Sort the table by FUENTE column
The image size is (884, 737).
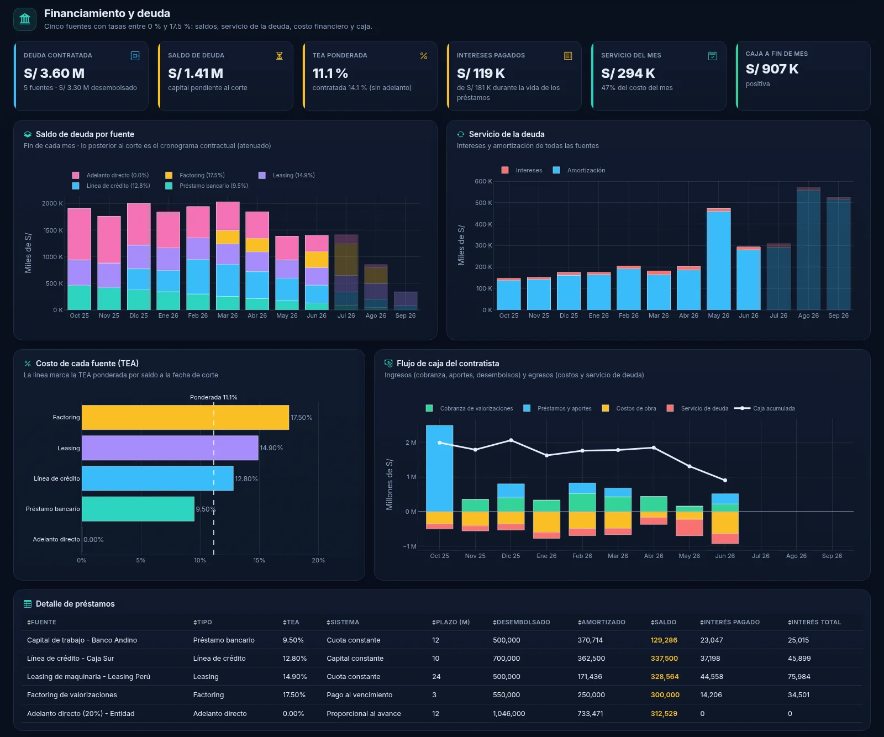click(41, 622)
